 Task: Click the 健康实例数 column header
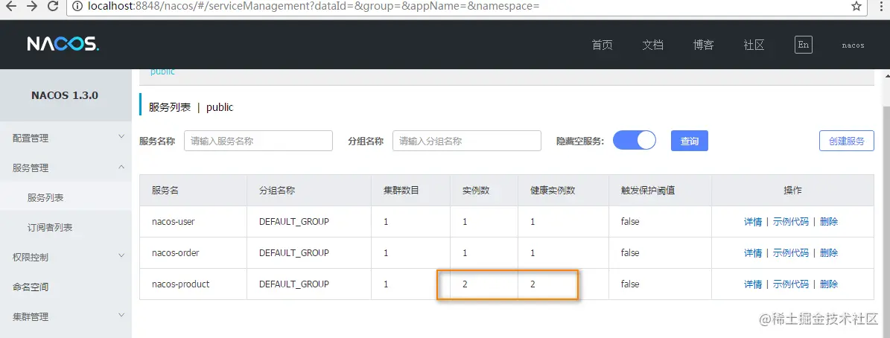pyautogui.click(x=563, y=191)
